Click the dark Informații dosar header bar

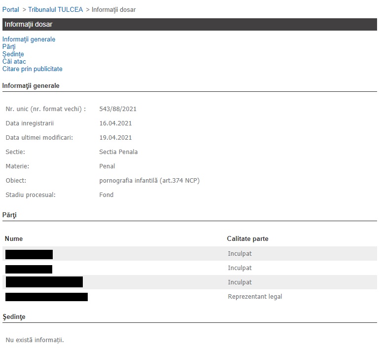tap(189, 24)
